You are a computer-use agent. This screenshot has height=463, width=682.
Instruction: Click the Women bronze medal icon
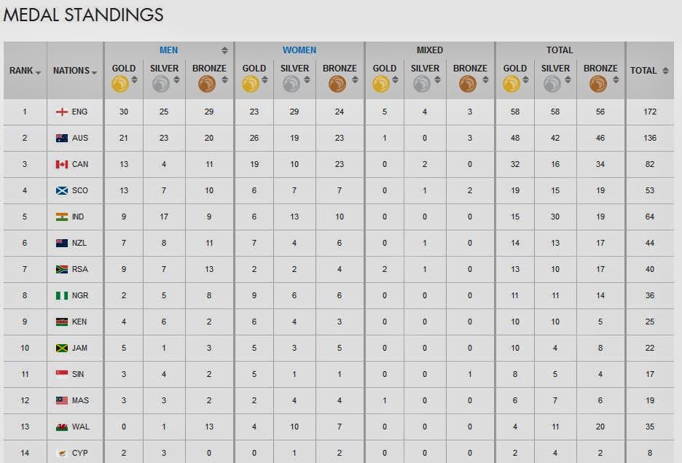[337, 84]
